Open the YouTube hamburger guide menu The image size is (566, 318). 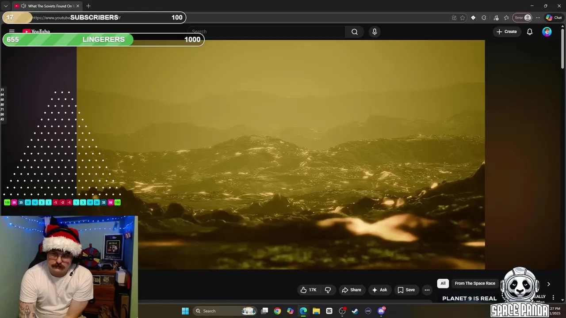coord(12,32)
